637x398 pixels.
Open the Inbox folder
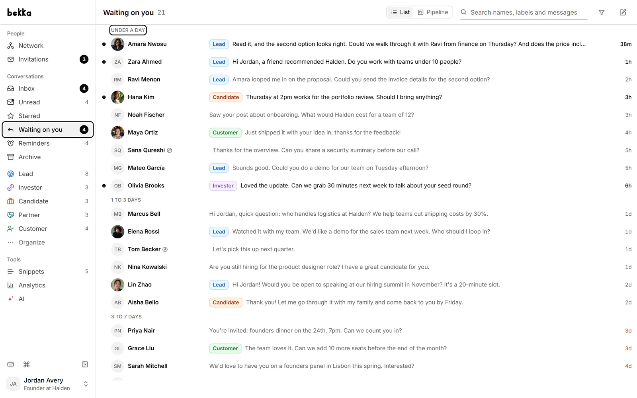(48, 88)
